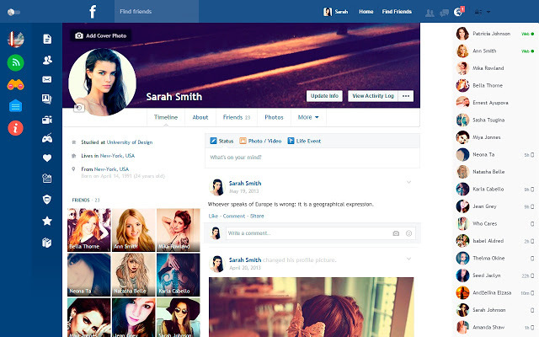The height and width of the screenshot is (337, 539).
Task: Click Find Friends in top navigation
Action: click(x=397, y=12)
